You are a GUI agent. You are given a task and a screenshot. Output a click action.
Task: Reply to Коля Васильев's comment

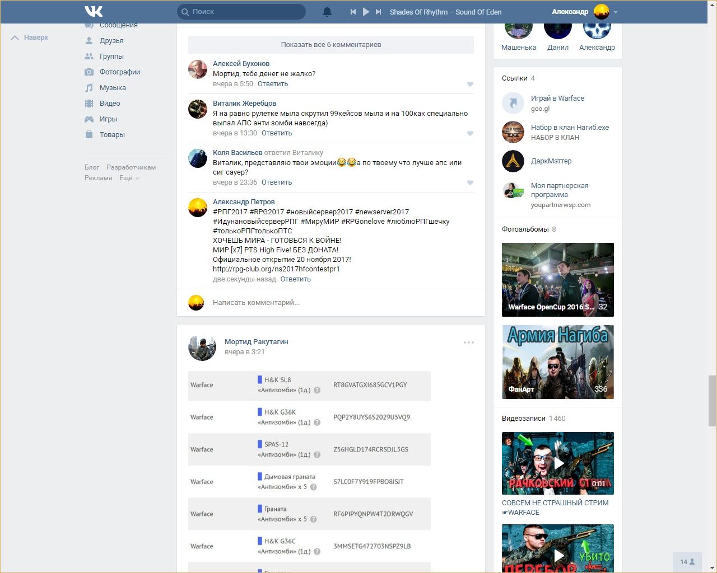tap(277, 182)
